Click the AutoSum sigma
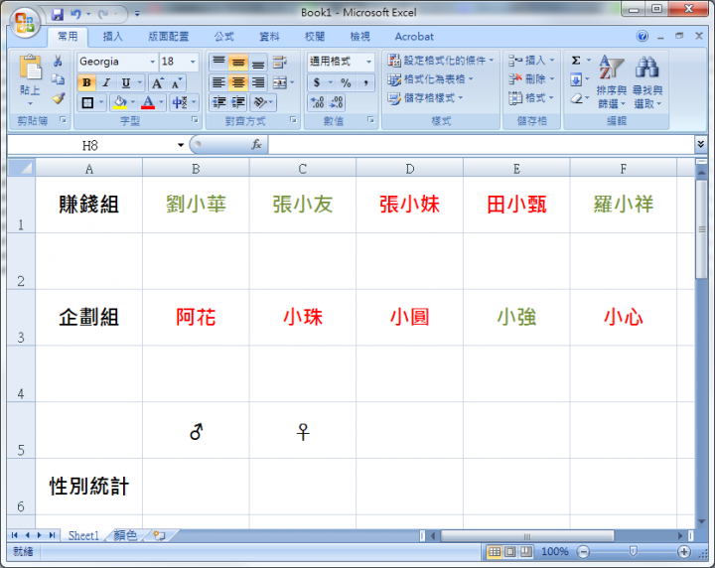 [x=576, y=61]
